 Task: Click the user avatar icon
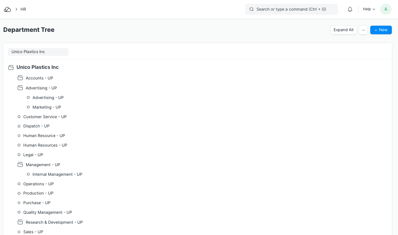386,9
